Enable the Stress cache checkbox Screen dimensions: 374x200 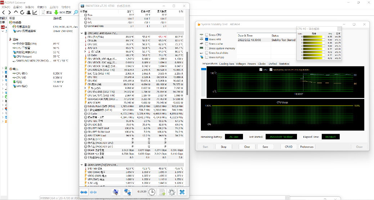207,44
